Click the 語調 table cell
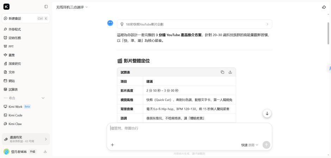This screenshot has height=158, width=331. [130, 118]
